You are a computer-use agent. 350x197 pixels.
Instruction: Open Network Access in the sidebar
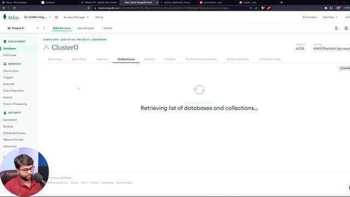[x=13, y=140]
